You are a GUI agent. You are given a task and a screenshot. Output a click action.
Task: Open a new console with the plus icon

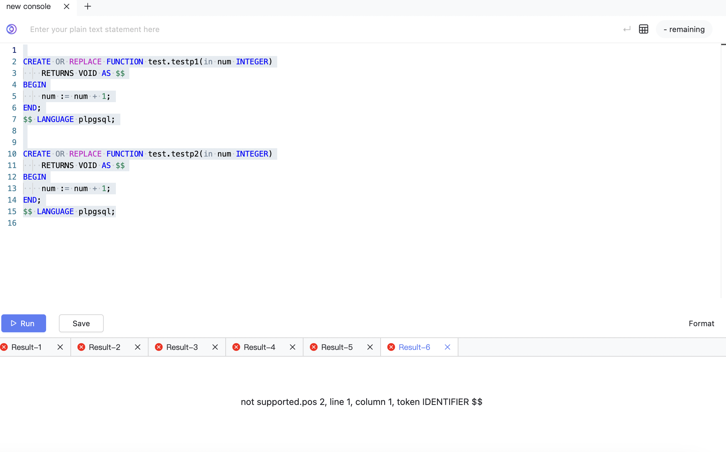pyautogui.click(x=87, y=6)
